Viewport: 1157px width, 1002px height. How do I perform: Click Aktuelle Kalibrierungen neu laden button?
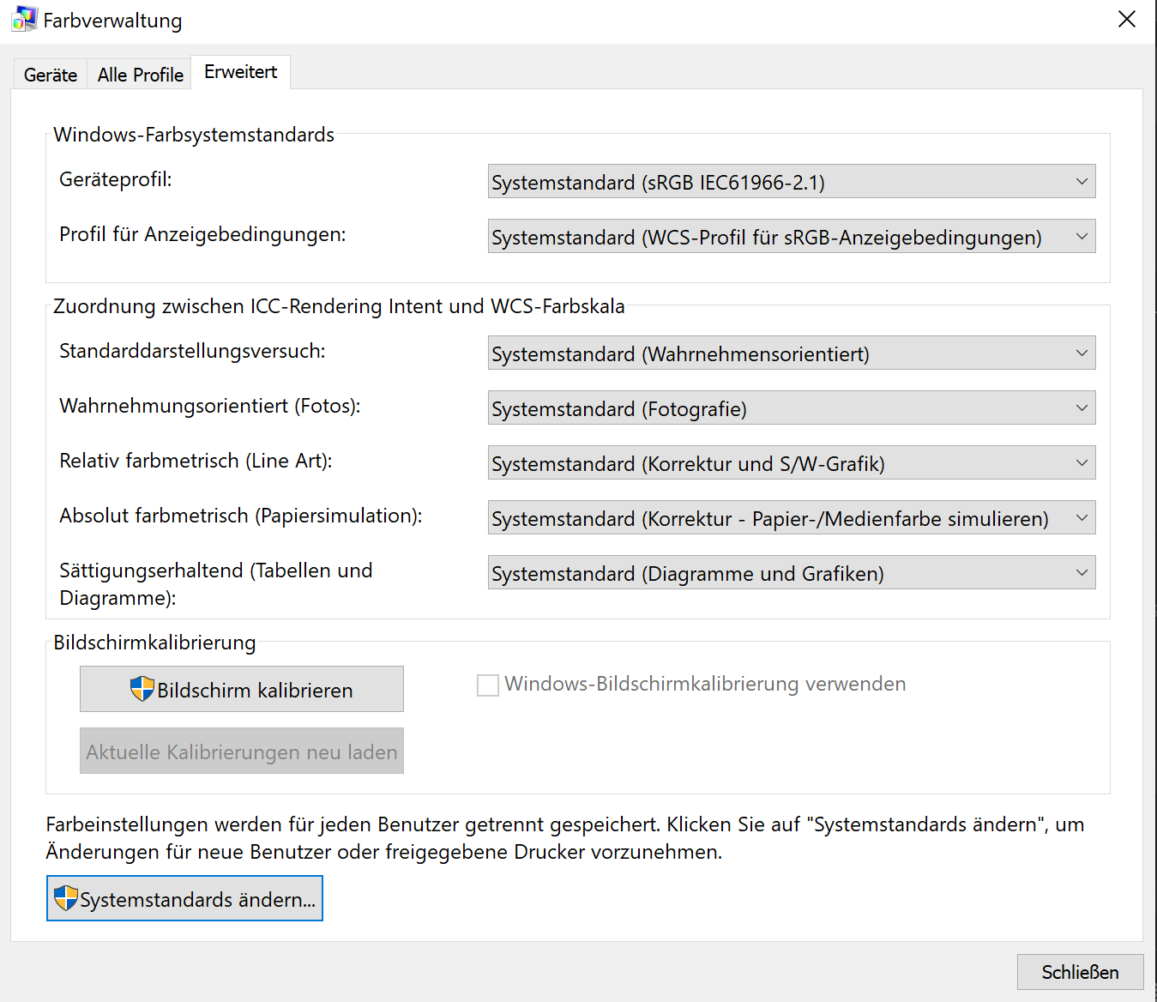click(x=241, y=751)
